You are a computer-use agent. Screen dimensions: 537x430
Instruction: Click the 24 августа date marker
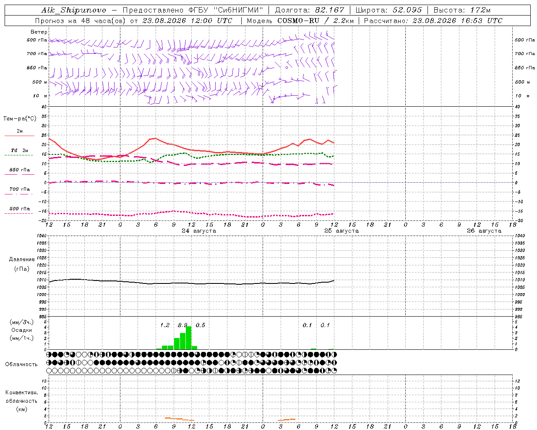[199, 231]
